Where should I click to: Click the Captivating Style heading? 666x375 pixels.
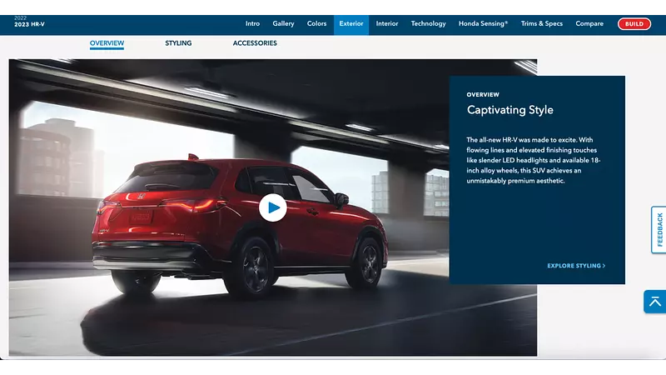(x=509, y=110)
